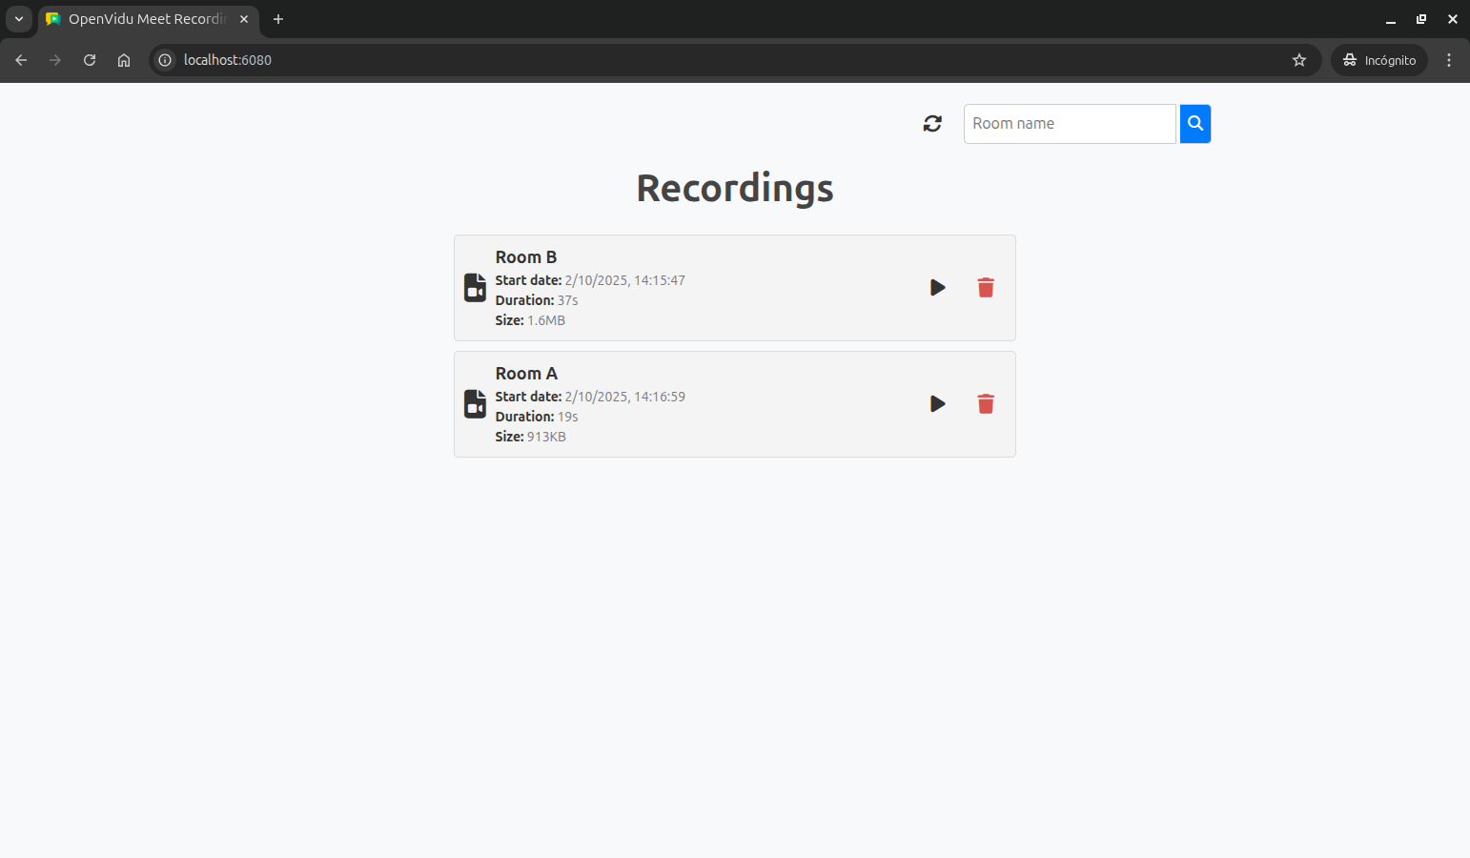
Task: Delete the Room B recording
Action: pos(986,288)
